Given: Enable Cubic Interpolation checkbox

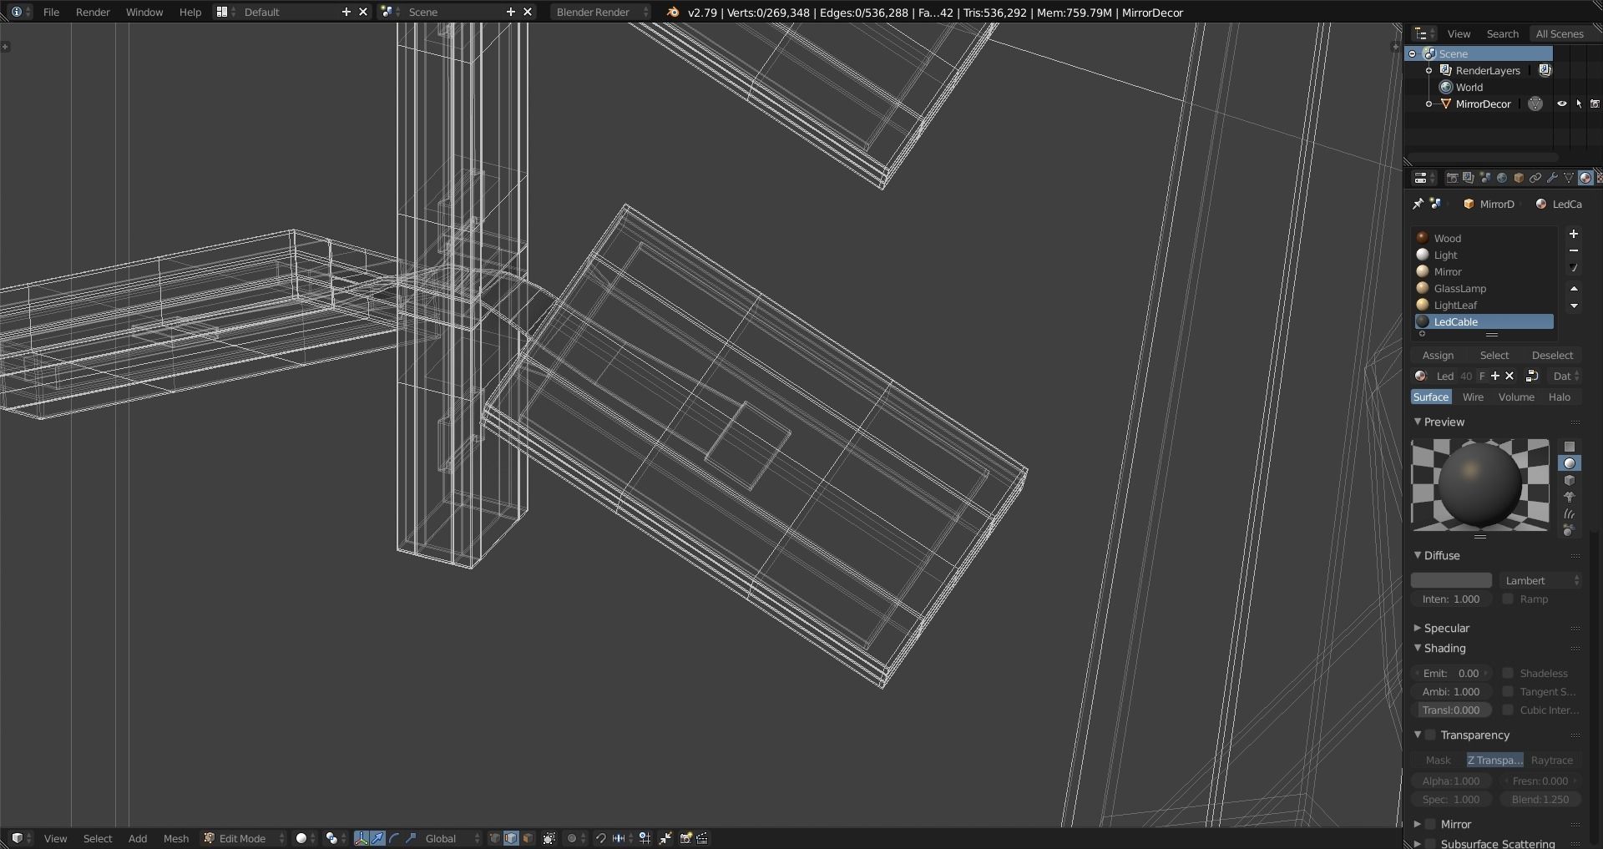Looking at the screenshot, I should [x=1508, y=710].
